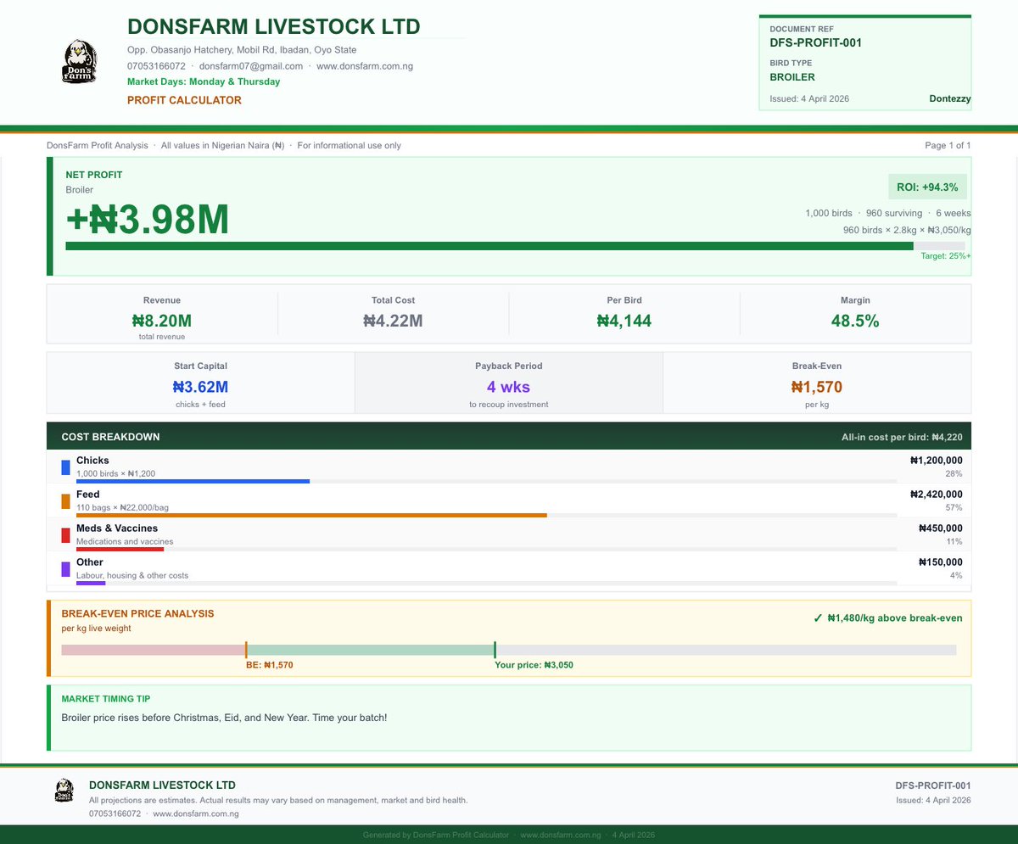The image size is (1018, 844).
Task: Click document ref DFS-PROFIT-001 in header box
Action: pyautogui.click(x=816, y=42)
